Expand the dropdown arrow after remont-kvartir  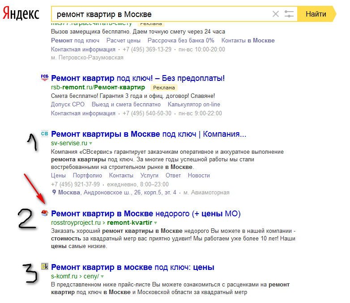coord(156,223)
